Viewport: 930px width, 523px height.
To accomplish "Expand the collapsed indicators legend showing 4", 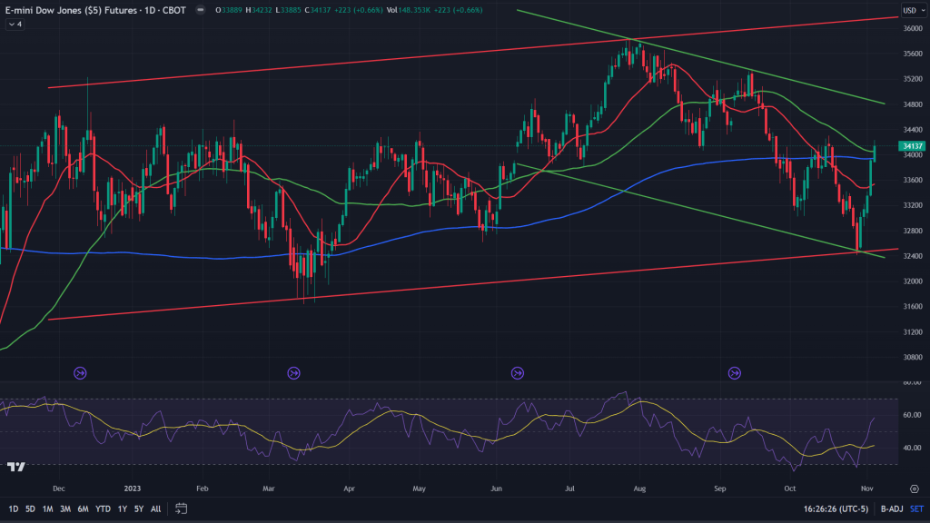I will pos(15,25).
